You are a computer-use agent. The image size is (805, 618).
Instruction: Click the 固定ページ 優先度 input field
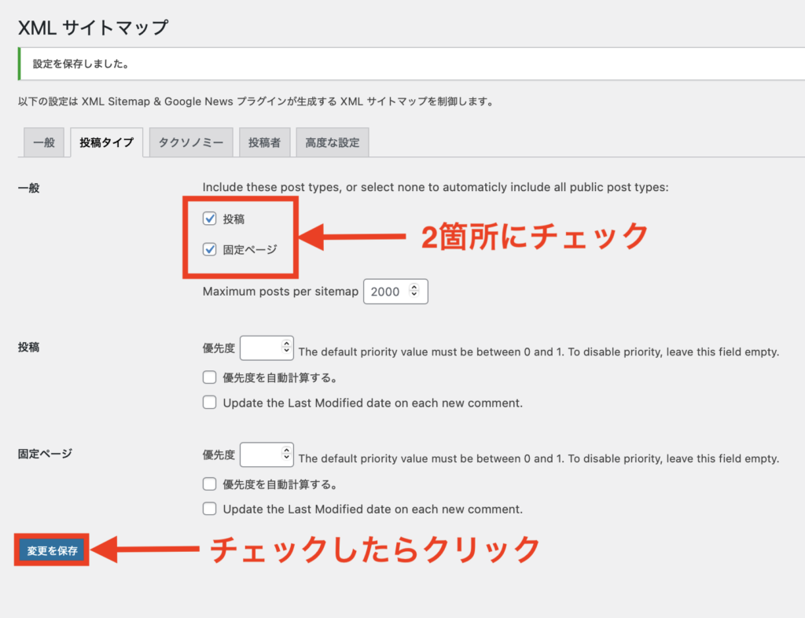[x=260, y=454]
